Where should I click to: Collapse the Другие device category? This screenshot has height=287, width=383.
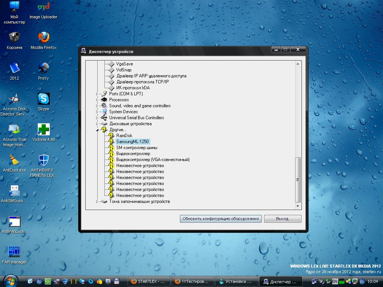[x=98, y=130]
